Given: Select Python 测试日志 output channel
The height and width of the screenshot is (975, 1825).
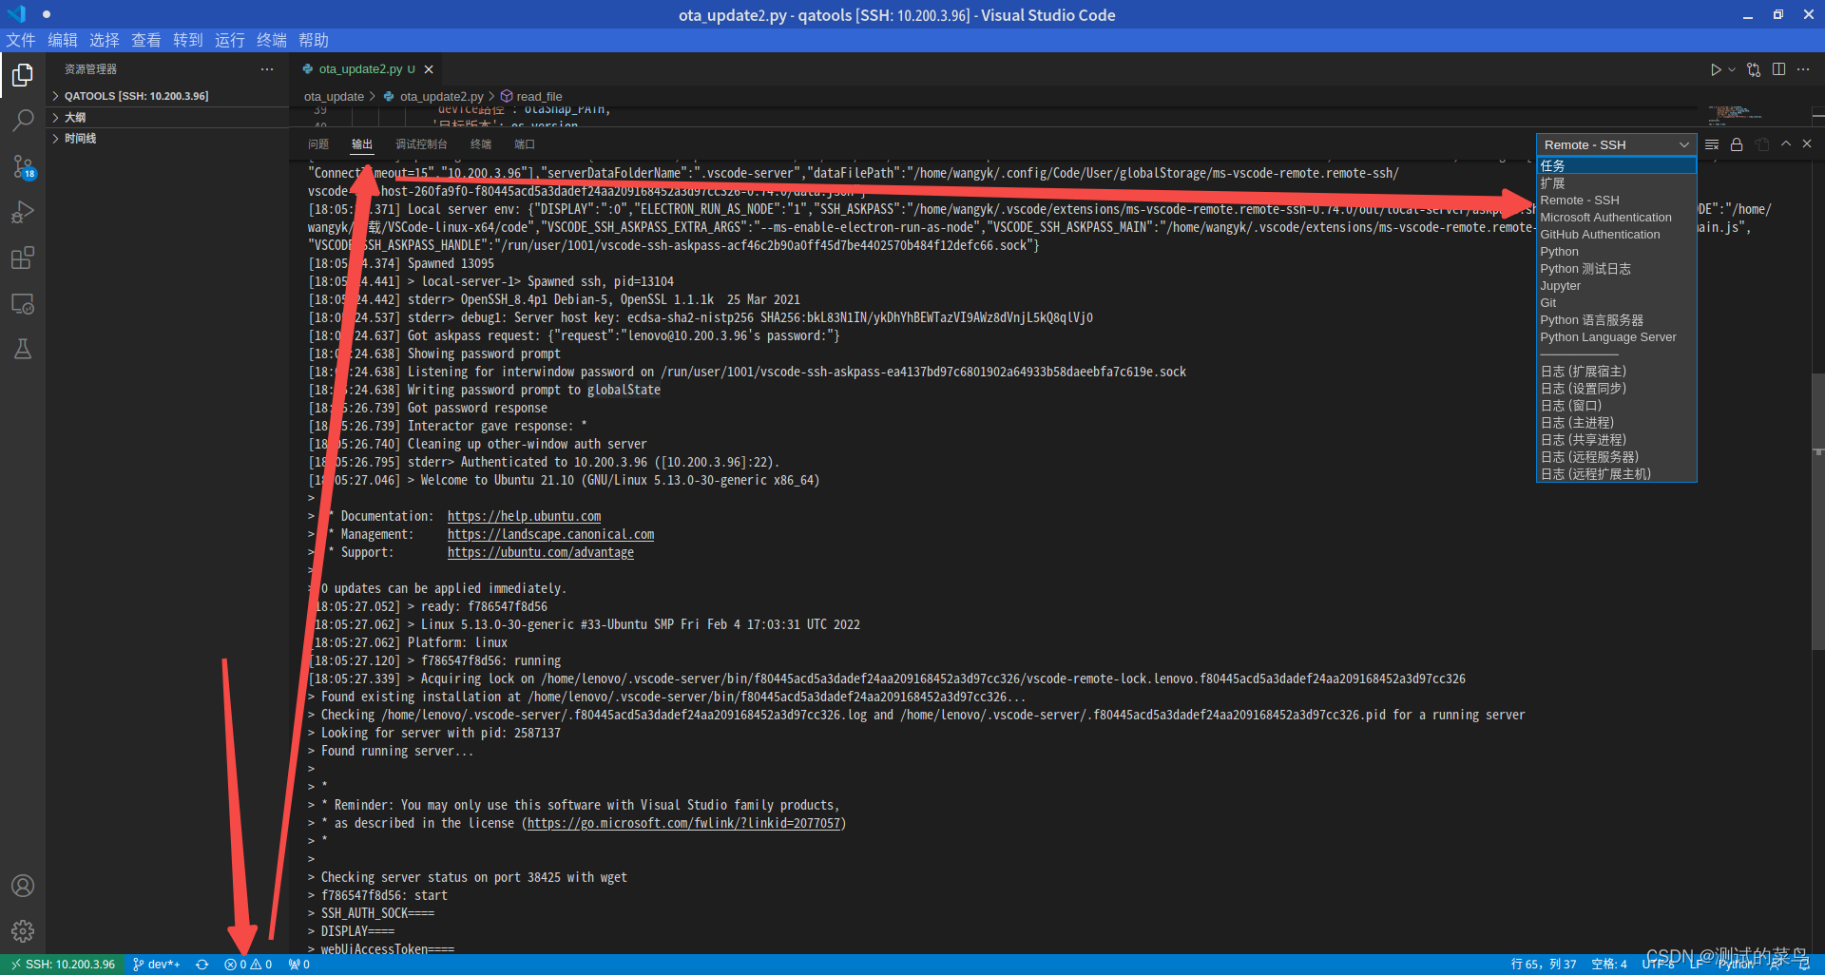Looking at the screenshot, I should 1616,268.
